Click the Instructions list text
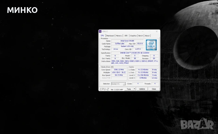 [x=135, y=62]
